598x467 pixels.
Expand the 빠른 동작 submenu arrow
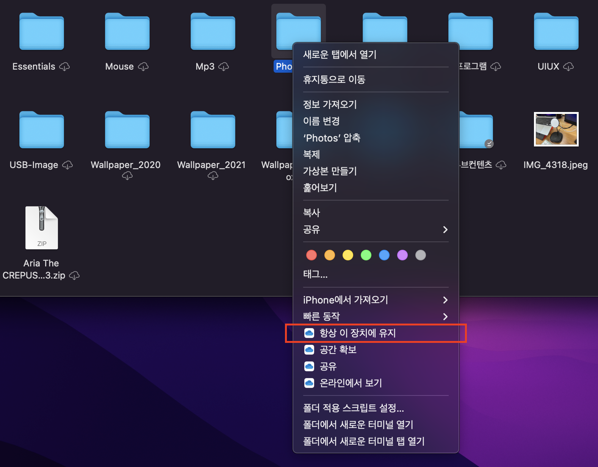tap(445, 316)
